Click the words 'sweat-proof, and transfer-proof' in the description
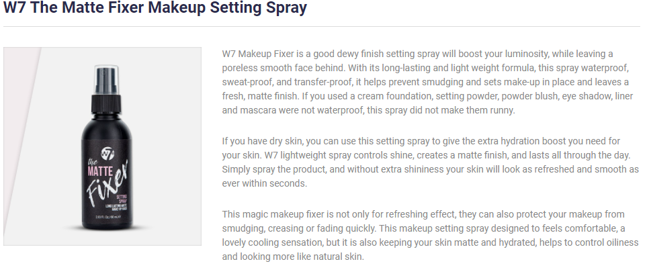The height and width of the screenshot is (280, 647). [x=286, y=82]
